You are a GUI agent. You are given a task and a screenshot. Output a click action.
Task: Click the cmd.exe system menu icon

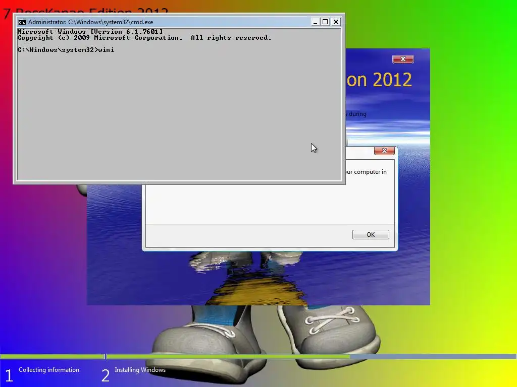[22, 22]
